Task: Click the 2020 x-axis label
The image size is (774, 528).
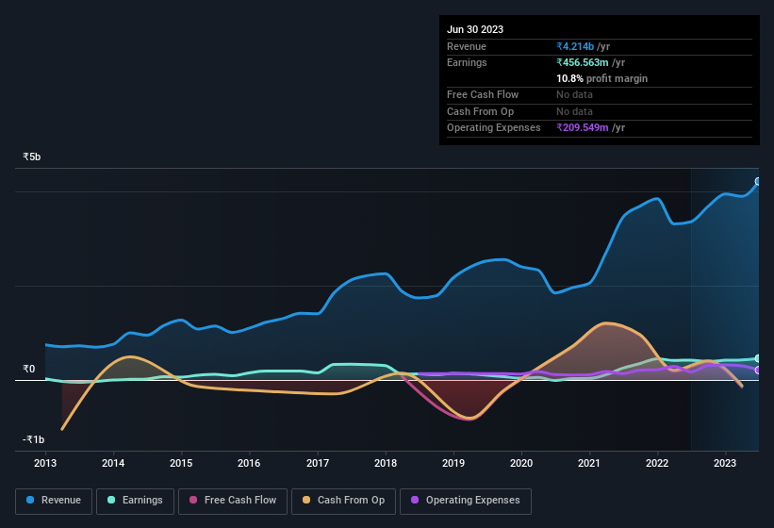Action: point(521,463)
